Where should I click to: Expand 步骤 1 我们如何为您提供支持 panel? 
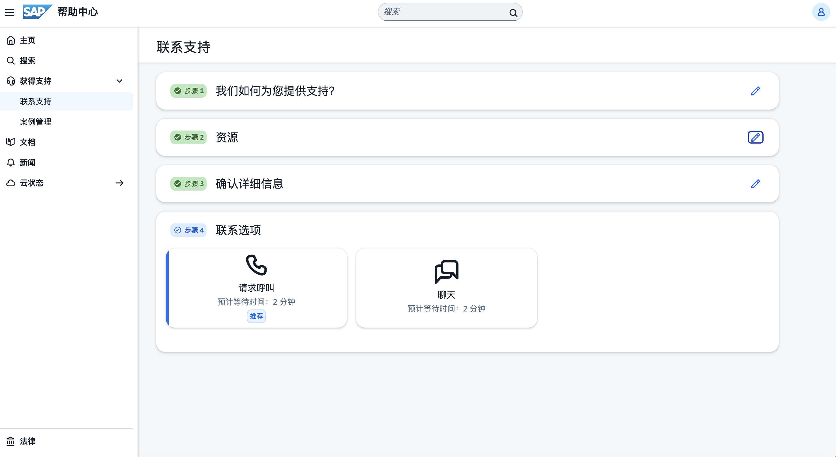[x=275, y=91]
